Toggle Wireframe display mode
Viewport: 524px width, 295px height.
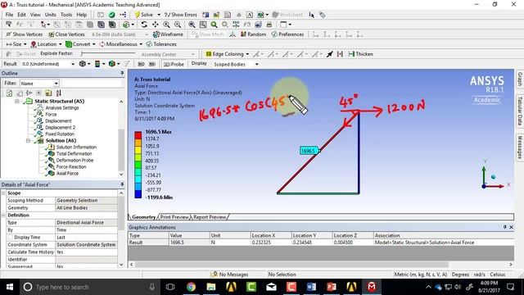[x=168, y=34]
